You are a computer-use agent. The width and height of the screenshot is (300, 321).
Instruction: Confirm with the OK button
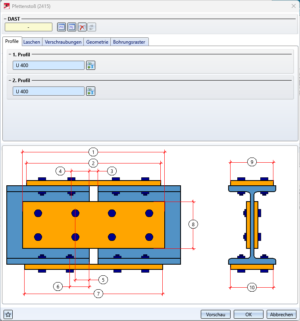point(248,314)
